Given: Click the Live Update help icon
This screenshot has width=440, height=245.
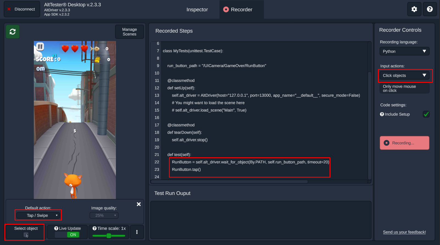Looking at the screenshot, I should [x=56, y=228].
